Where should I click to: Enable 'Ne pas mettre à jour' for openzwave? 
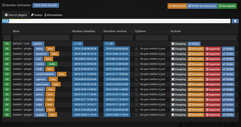tap(137, 85)
